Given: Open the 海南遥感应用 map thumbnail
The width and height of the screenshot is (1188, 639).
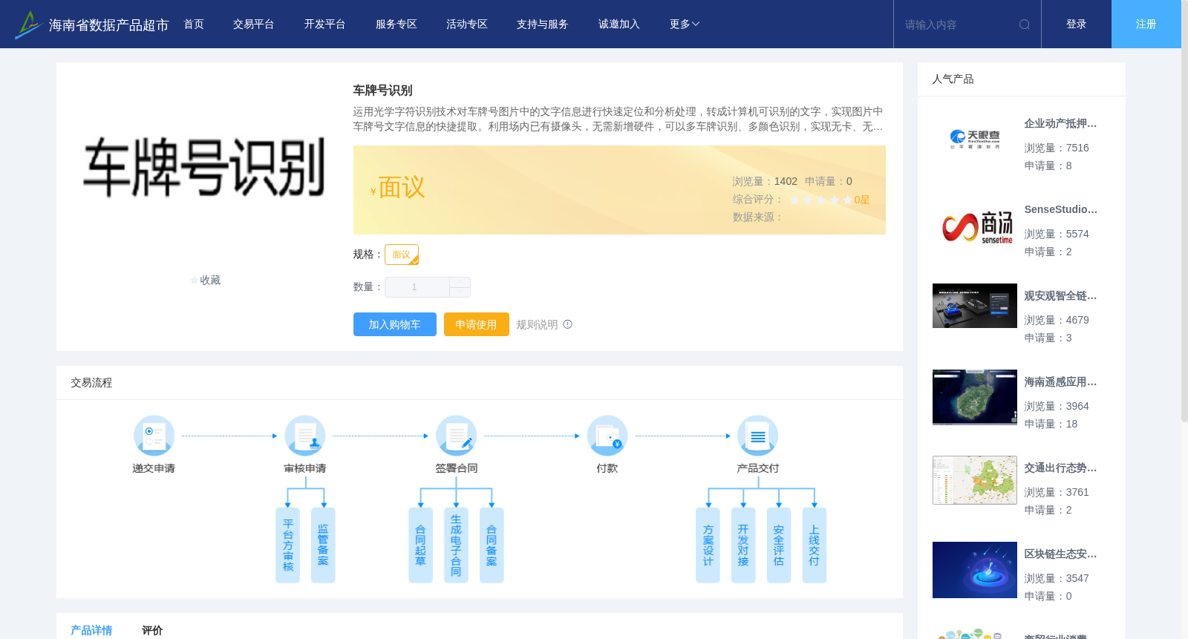Looking at the screenshot, I should tap(975, 397).
